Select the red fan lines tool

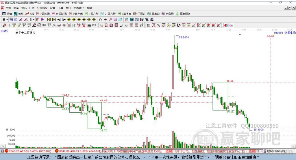tap(106, 25)
